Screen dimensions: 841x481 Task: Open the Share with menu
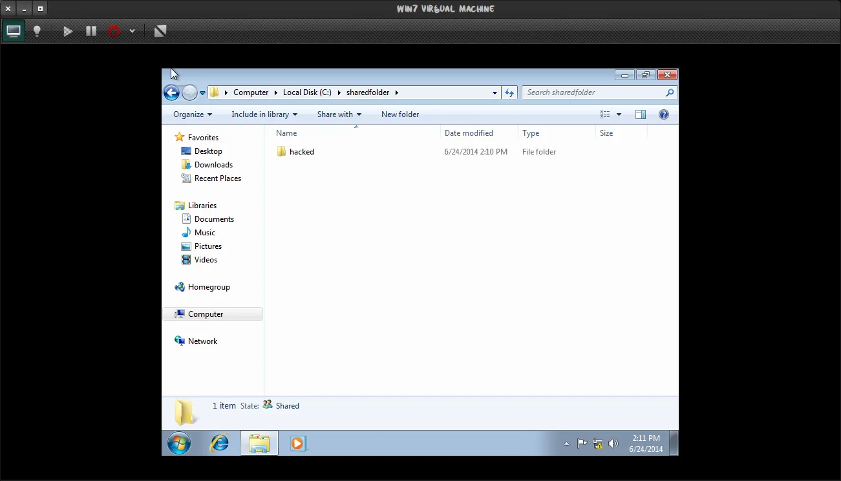point(339,114)
